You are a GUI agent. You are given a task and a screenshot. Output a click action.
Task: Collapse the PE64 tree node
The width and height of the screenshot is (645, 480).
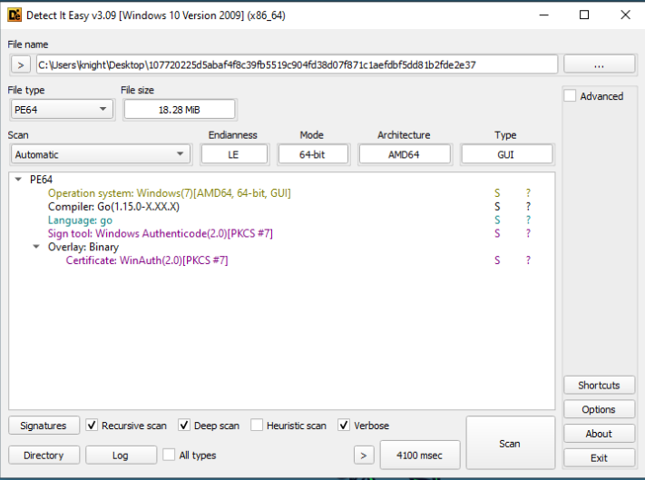[x=18, y=180]
